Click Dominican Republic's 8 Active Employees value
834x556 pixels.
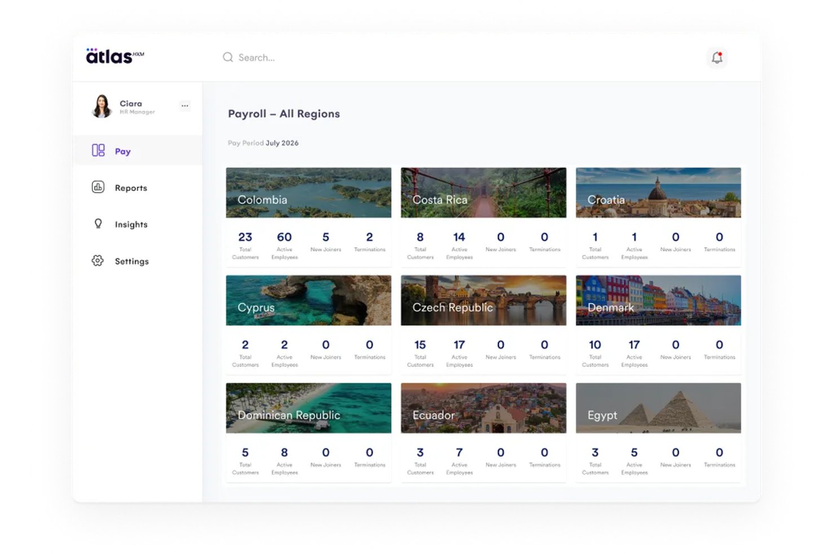tap(285, 452)
